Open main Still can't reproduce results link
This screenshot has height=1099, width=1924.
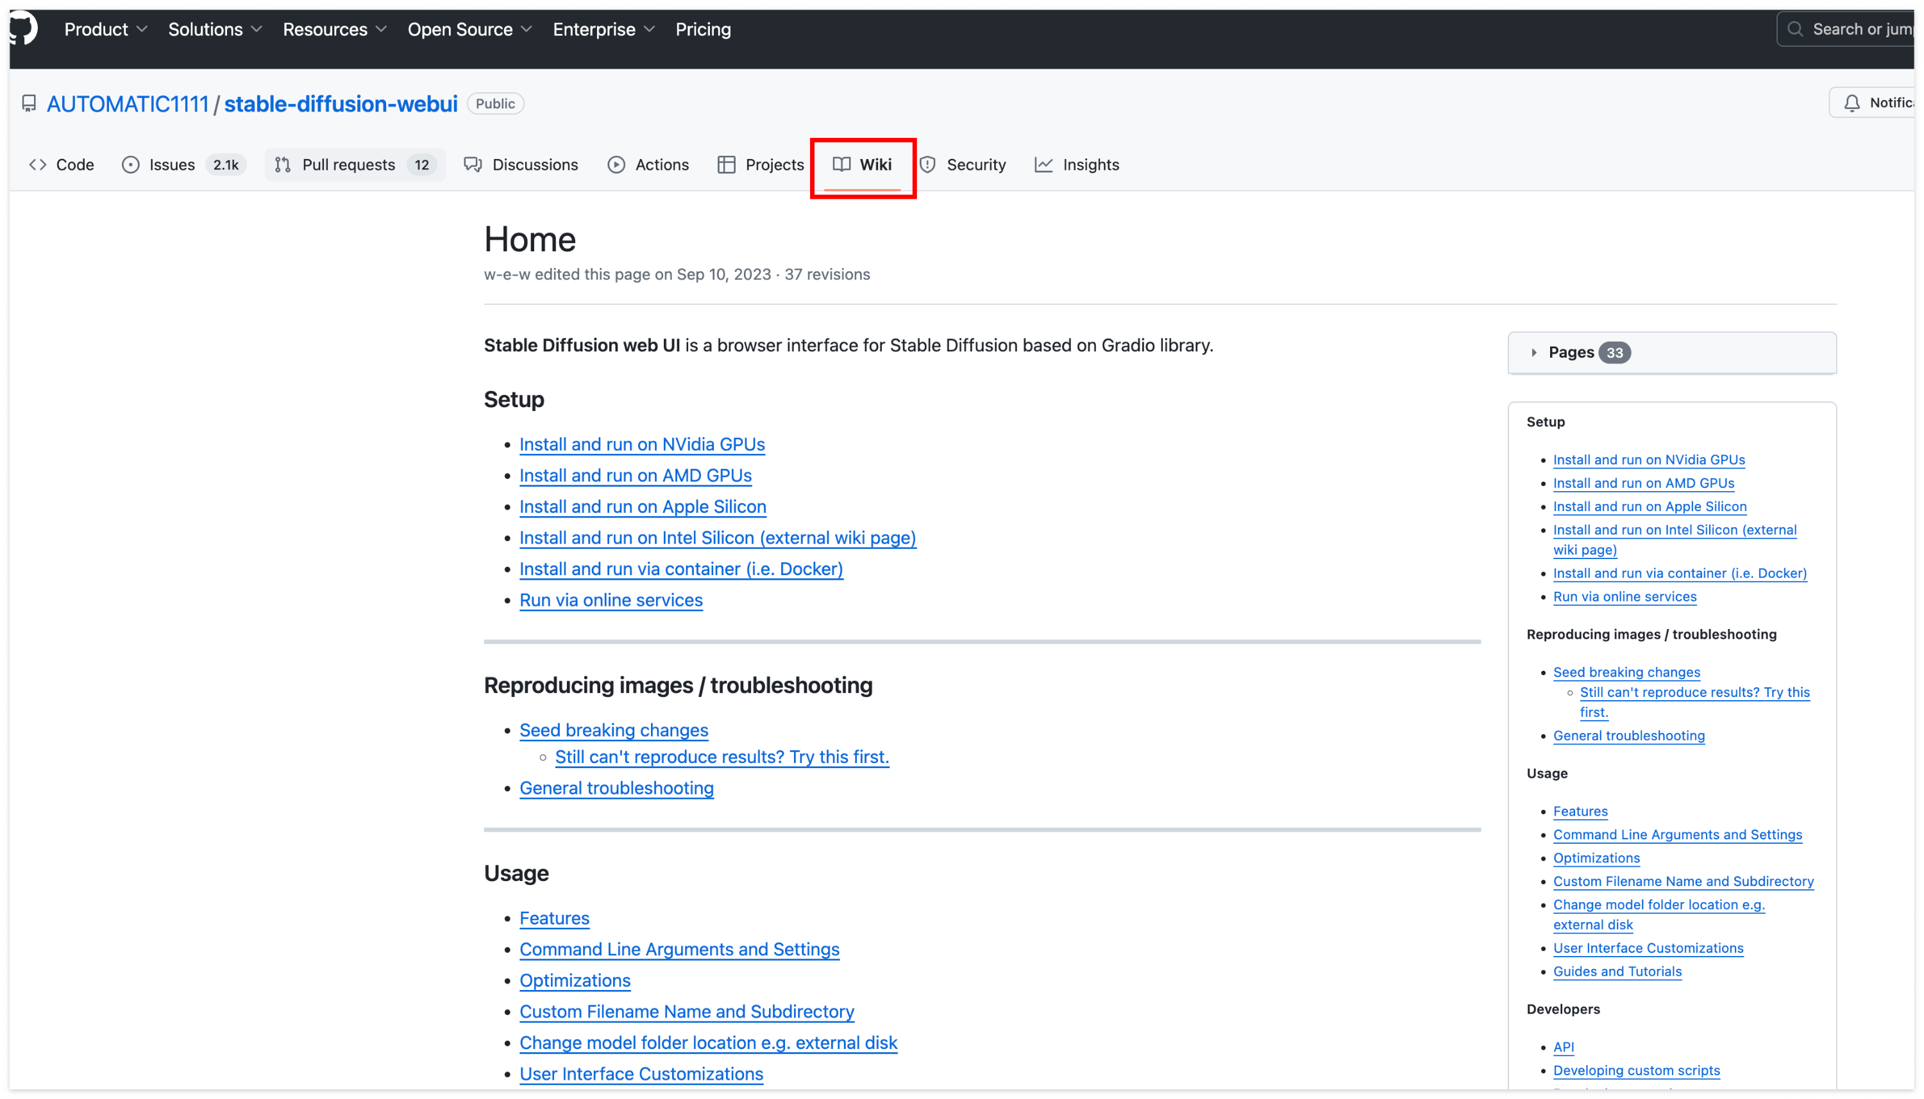click(721, 757)
